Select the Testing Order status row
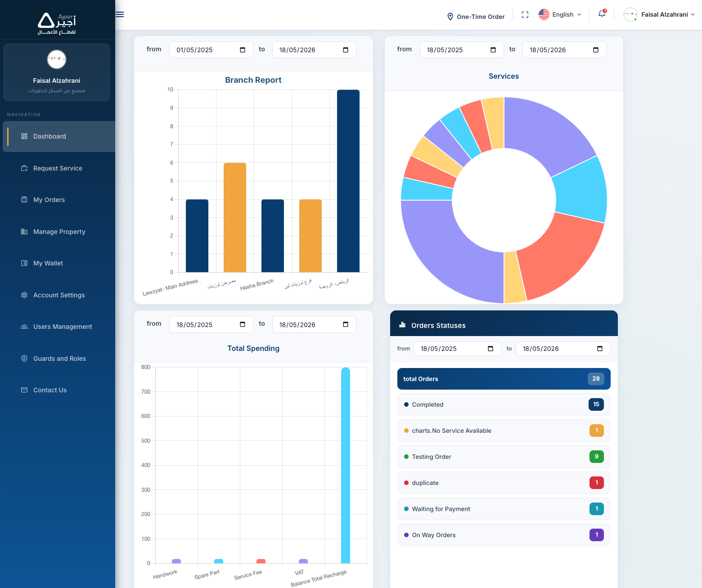 504,457
